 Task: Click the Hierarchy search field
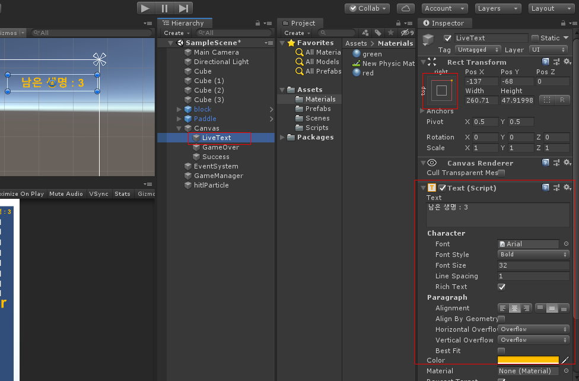(x=233, y=33)
